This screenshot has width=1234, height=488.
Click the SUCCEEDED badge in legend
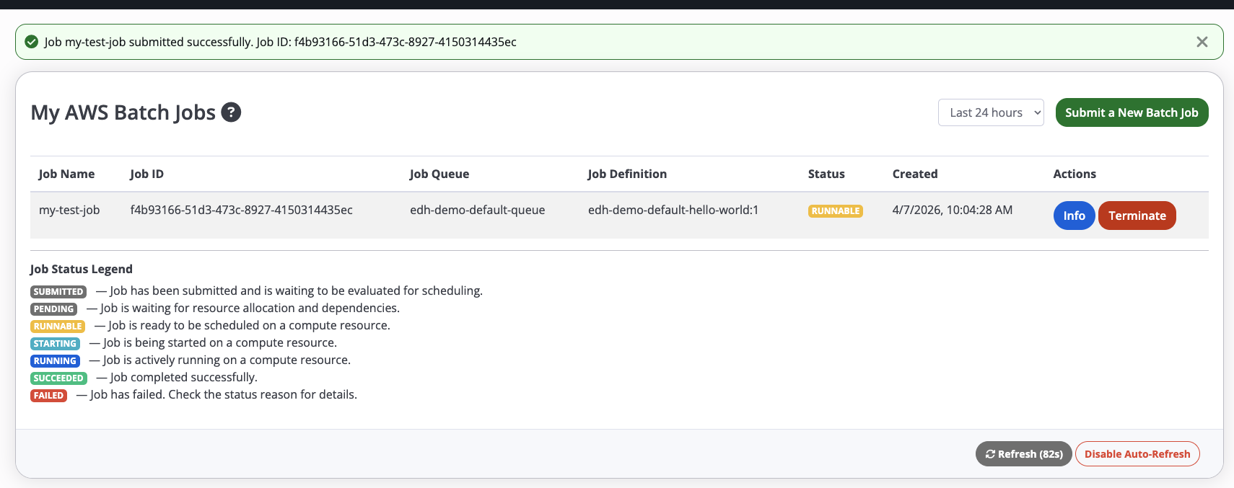[x=58, y=378]
